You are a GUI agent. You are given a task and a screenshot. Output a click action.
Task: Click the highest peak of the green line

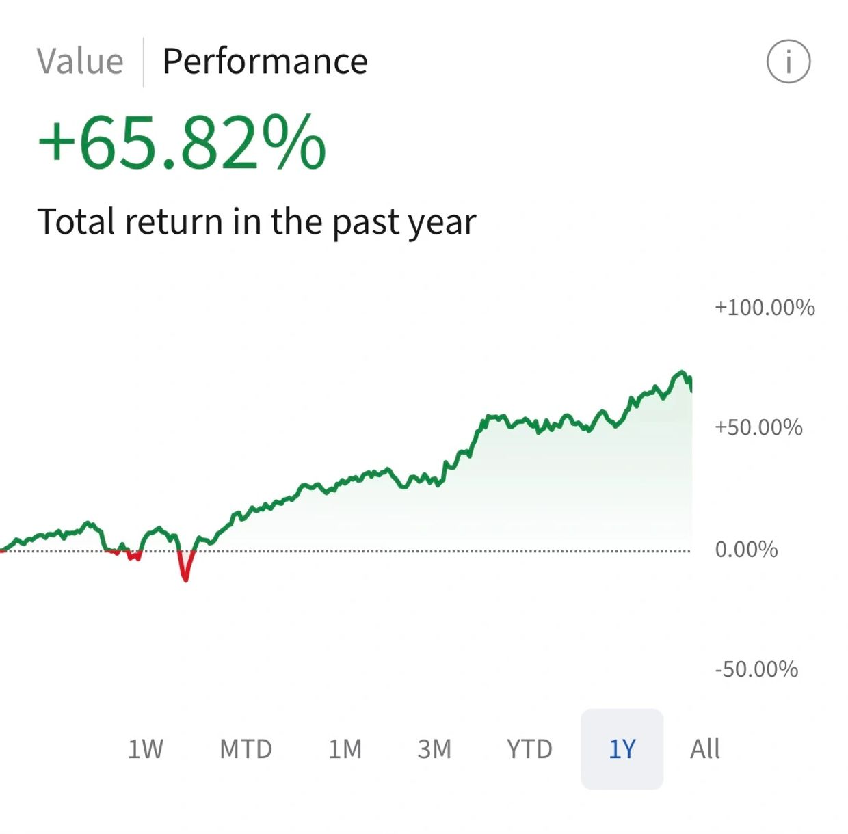click(x=680, y=373)
